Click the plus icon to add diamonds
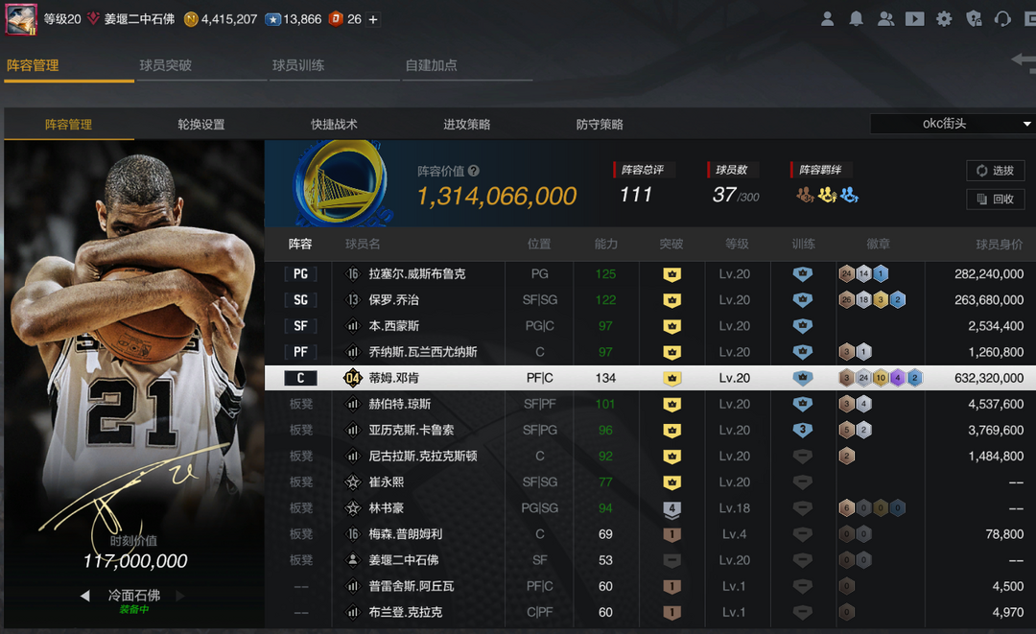Screen dimensions: 1036x634 tap(373, 19)
